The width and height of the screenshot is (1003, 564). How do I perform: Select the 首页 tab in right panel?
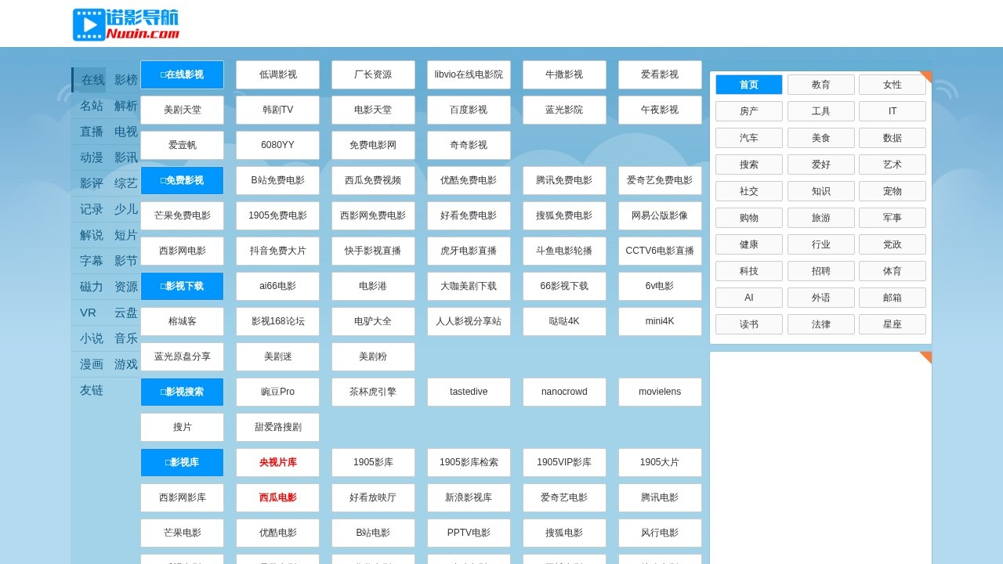(749, 85)
